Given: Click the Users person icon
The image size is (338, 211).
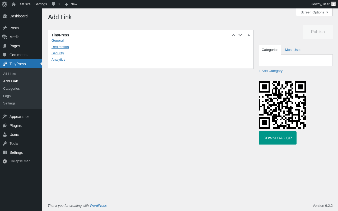Looking at the screenshot, I should coord(5,135).
